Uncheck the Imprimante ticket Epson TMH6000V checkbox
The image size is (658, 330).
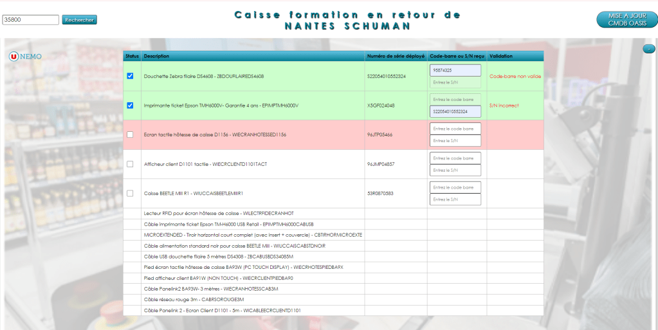[x=131, y=105]
